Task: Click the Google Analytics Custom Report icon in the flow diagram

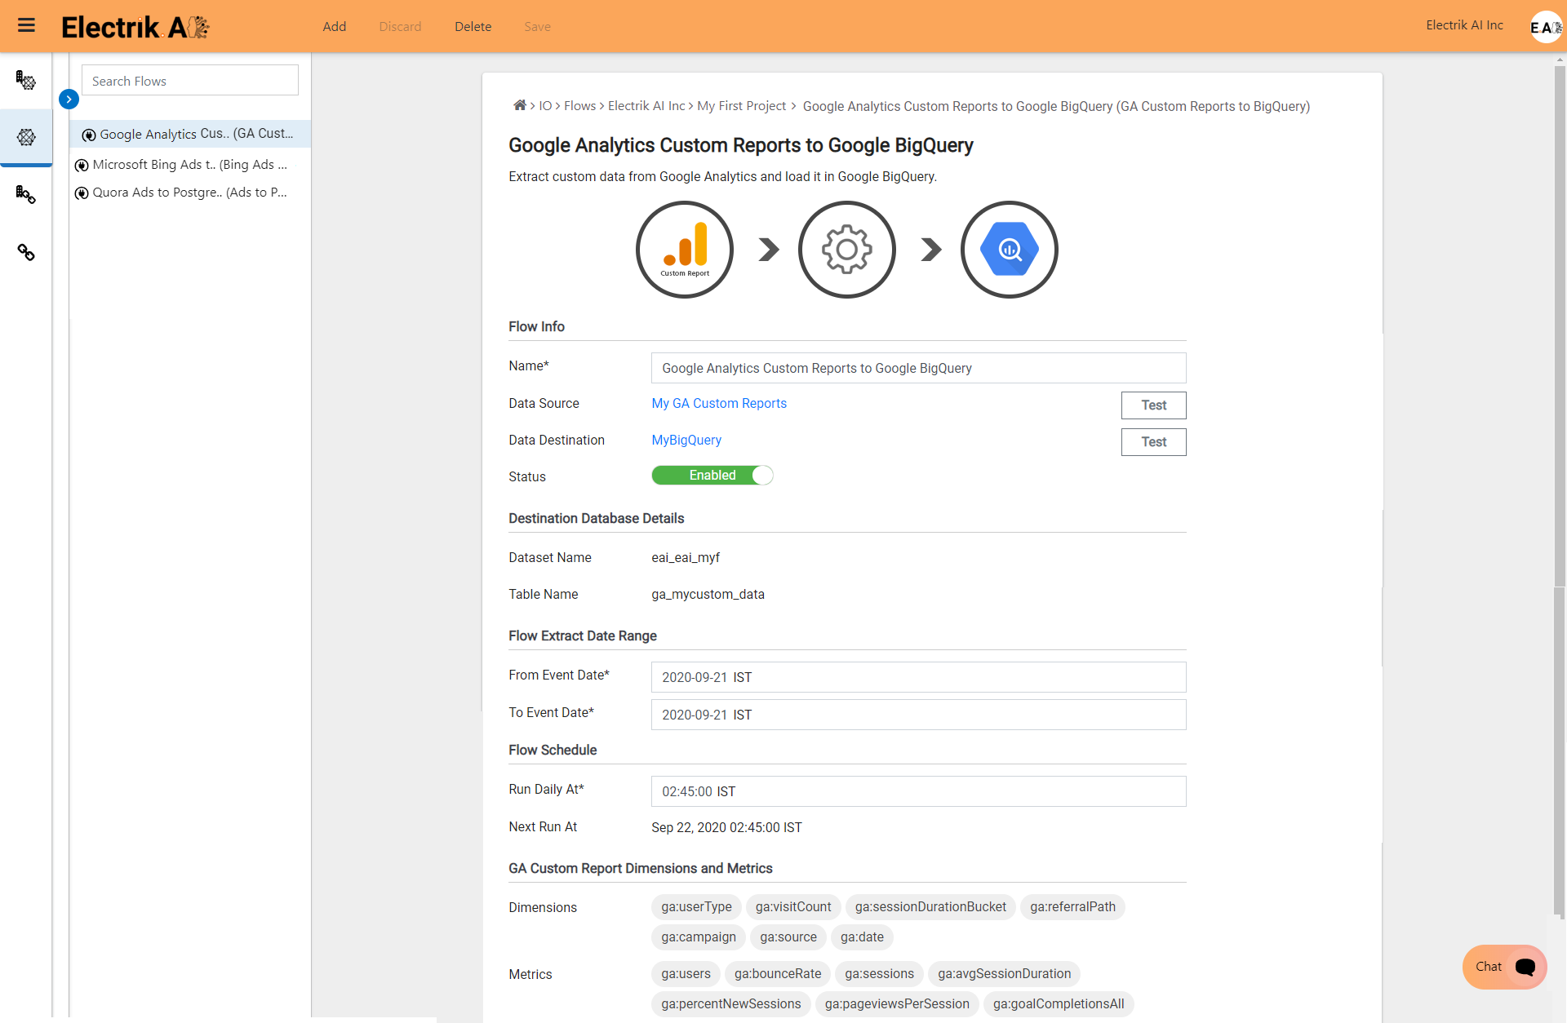Action: coord(684,249)
